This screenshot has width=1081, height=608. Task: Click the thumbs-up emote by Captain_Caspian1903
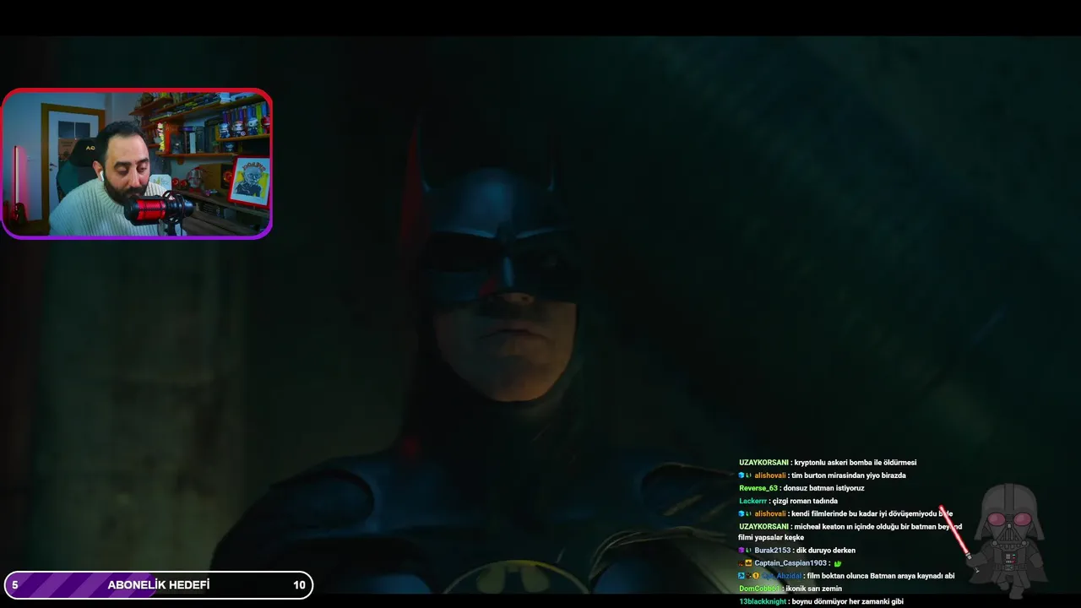click(x=838, y=563)
